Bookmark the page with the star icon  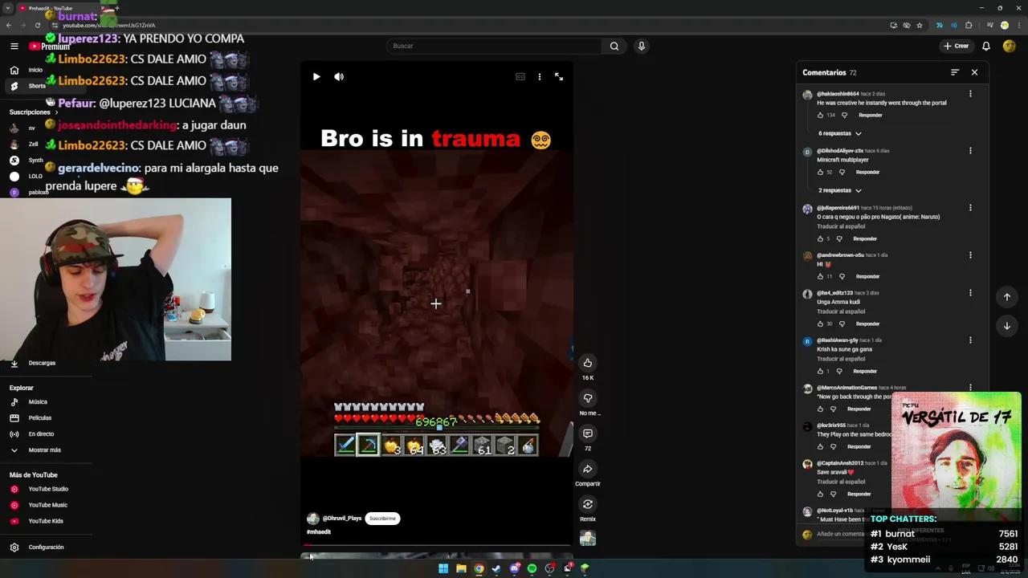coord(920,25)
